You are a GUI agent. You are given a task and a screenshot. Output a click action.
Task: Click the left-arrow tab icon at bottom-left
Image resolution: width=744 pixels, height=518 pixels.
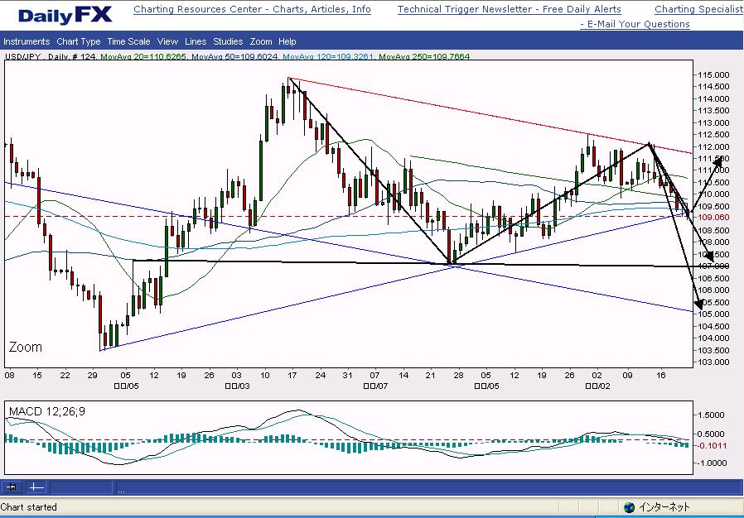click(12, 488)
